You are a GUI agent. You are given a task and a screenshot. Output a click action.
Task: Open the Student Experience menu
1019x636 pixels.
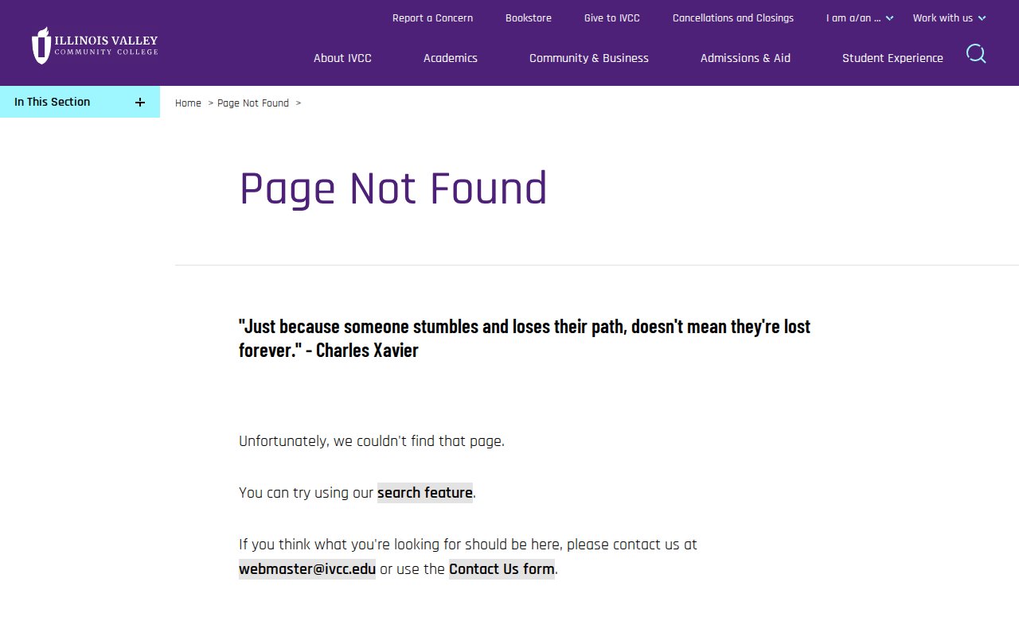click(x=892, y=58)
